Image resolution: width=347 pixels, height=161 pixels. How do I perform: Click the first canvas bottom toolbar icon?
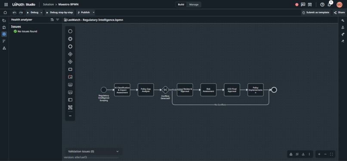tap(291, 154)
